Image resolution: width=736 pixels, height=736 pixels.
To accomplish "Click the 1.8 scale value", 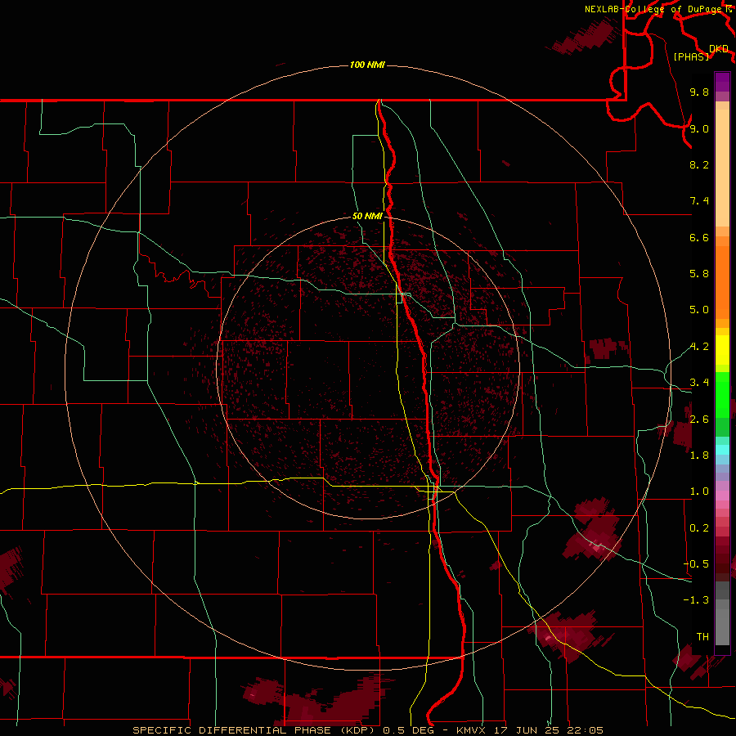I will point(699,456).
